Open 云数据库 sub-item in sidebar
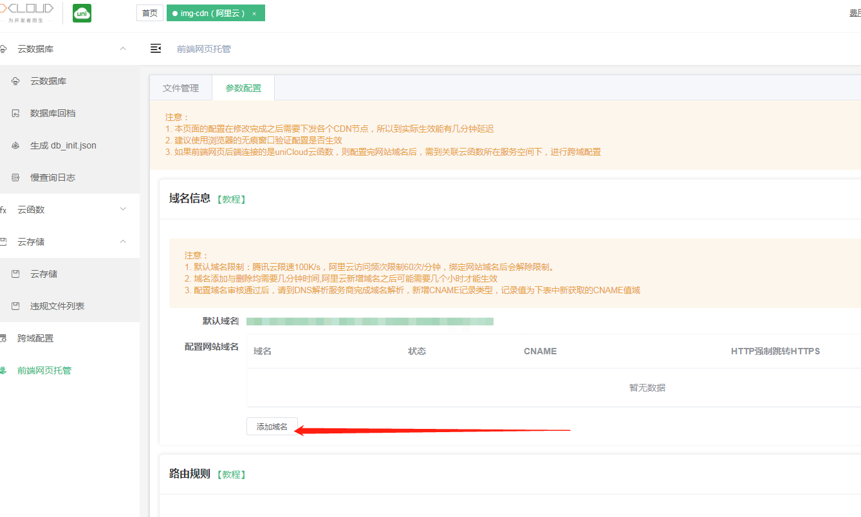This screenshot has width=861, height=517. pyautogui.click(x=69, y=81)
